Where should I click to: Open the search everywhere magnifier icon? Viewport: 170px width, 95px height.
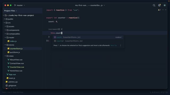tap(154, 5)
